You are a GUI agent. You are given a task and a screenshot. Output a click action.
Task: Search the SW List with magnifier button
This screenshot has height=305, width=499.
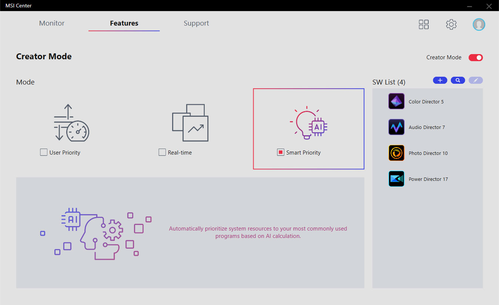point(458,80)
